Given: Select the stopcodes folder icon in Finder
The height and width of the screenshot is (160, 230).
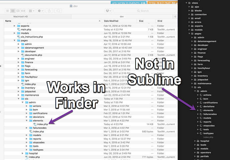Looking at the screenshot, I should 31,142.
